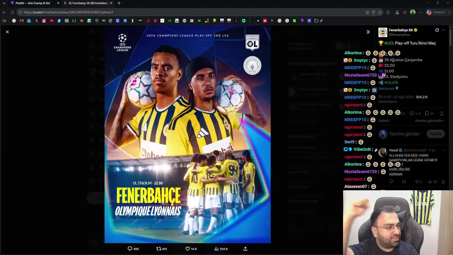Open Yusuf's profile avatar in replies
This screenshot has height=255, width=453.
pyautogui.click(x=383, y=152)
